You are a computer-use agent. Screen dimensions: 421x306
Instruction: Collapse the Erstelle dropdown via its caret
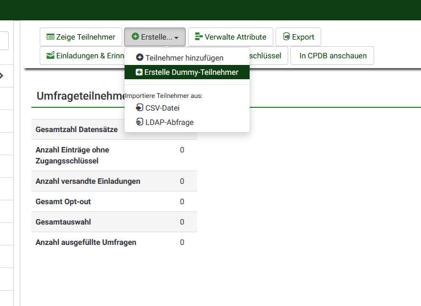tap(176, 37)
